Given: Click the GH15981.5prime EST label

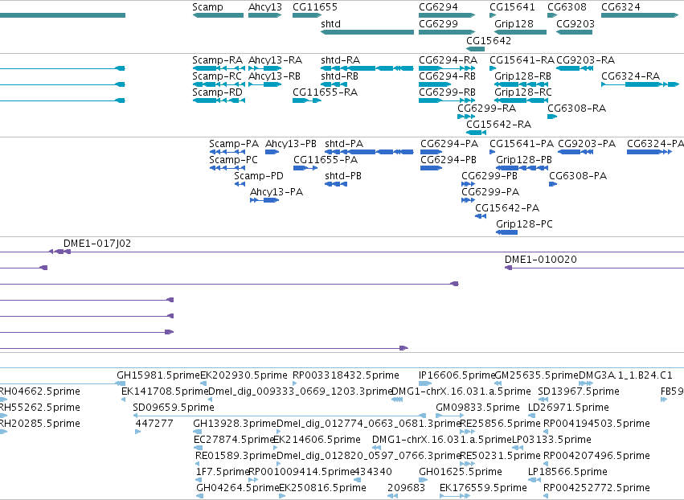Looking at the screenshot, I should (x=158, y=375).
